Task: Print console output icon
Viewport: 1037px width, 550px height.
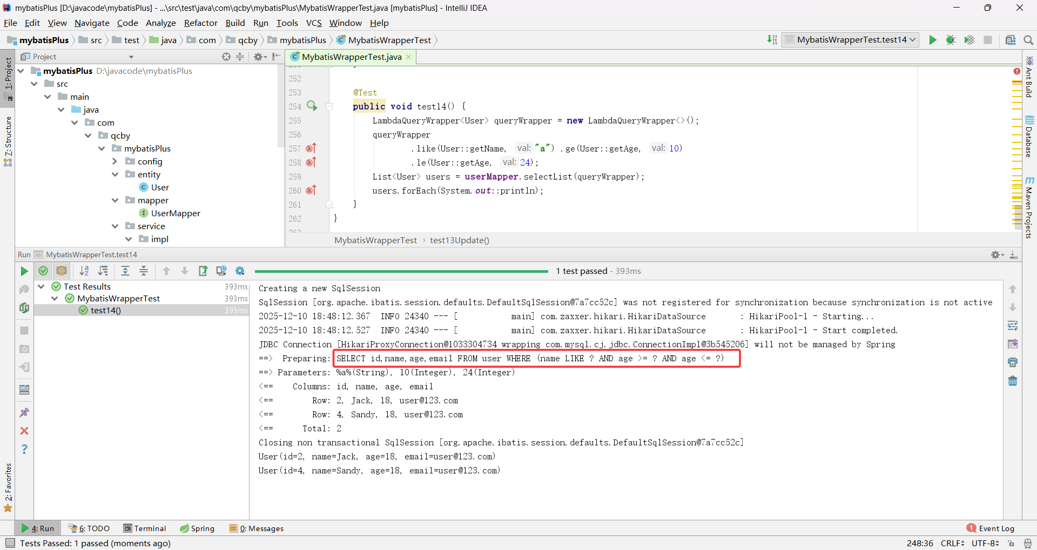Action: [x=1013, y=362]
